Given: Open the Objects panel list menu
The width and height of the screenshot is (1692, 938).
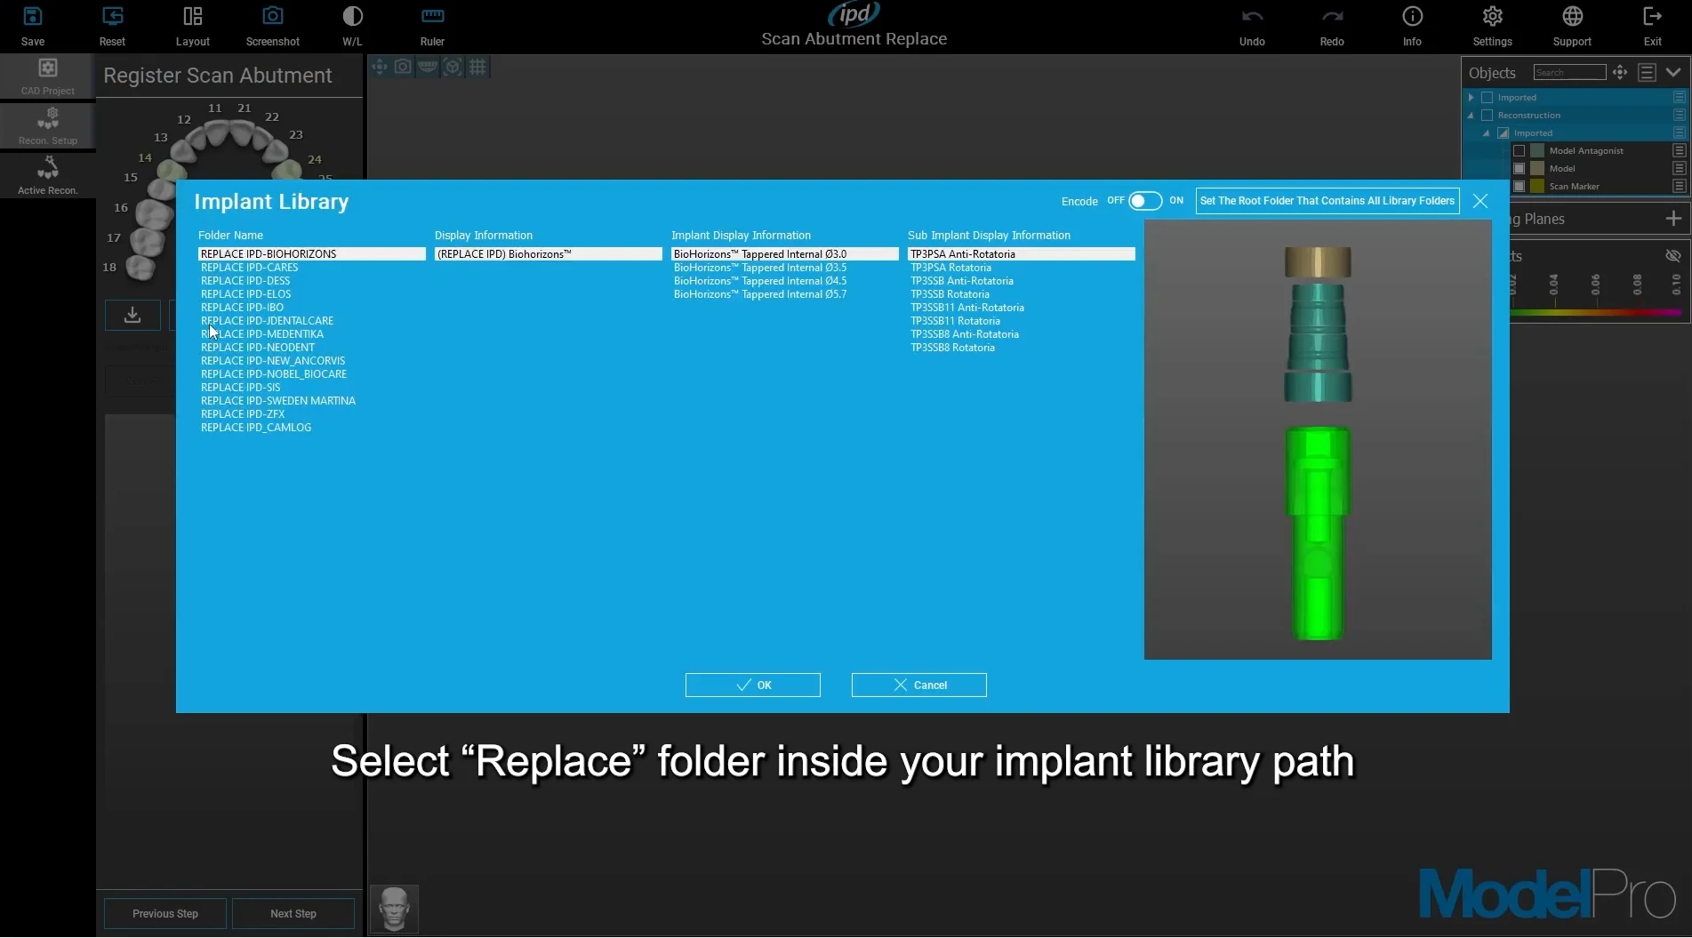Looking at the screenshot, I should click(1647, 73).
